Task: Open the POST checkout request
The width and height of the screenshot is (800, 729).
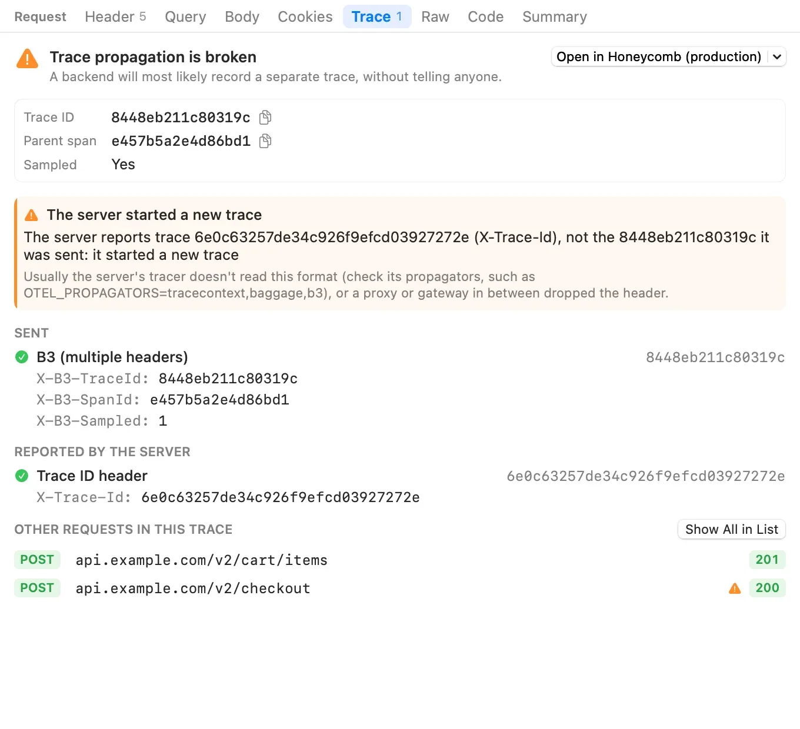Action: (400, 588)
